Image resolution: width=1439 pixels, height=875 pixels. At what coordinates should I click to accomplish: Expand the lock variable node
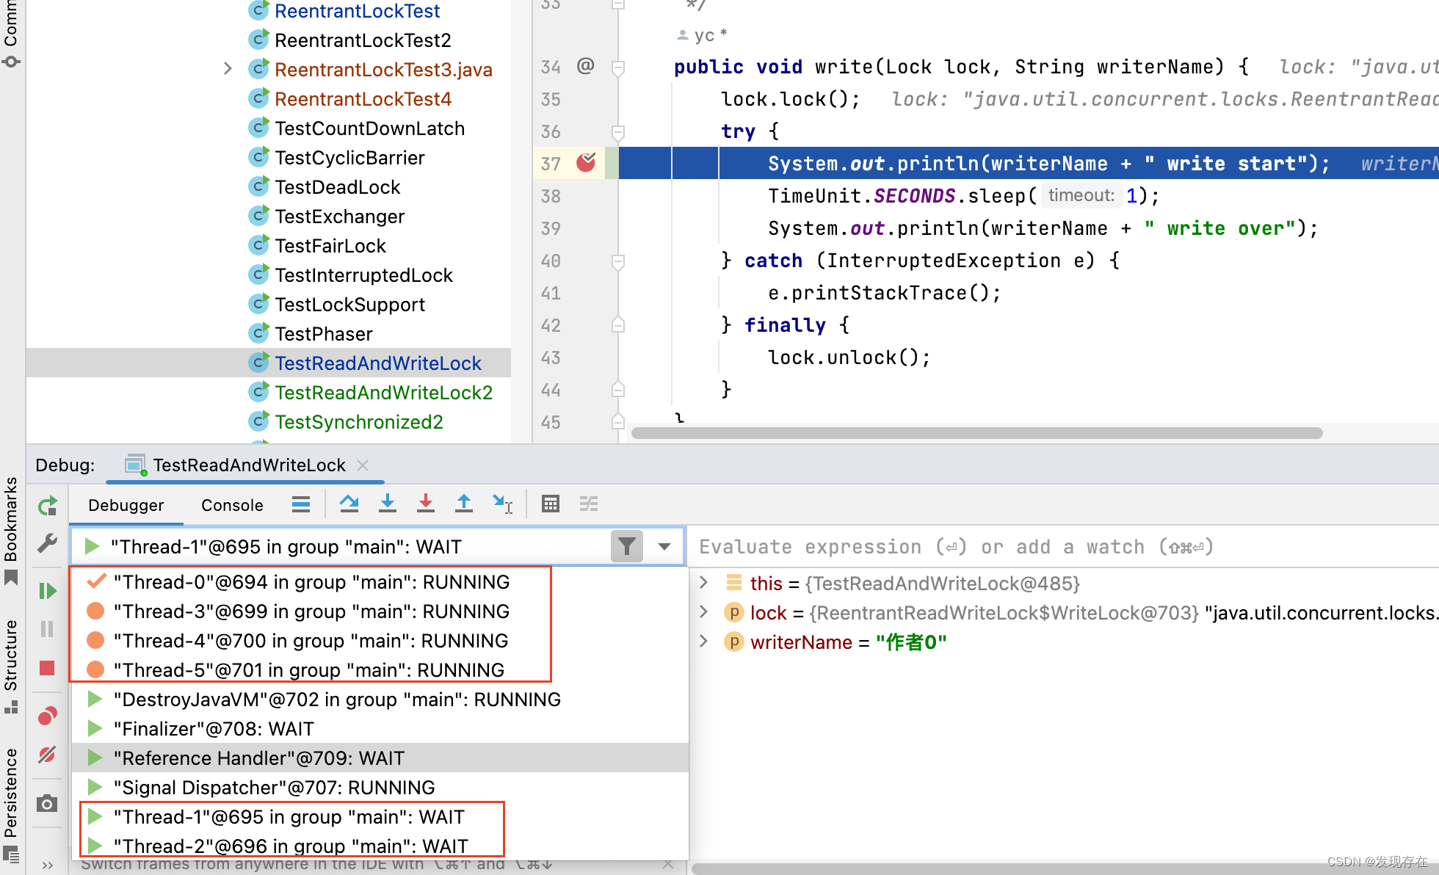(x=703, y=612)
